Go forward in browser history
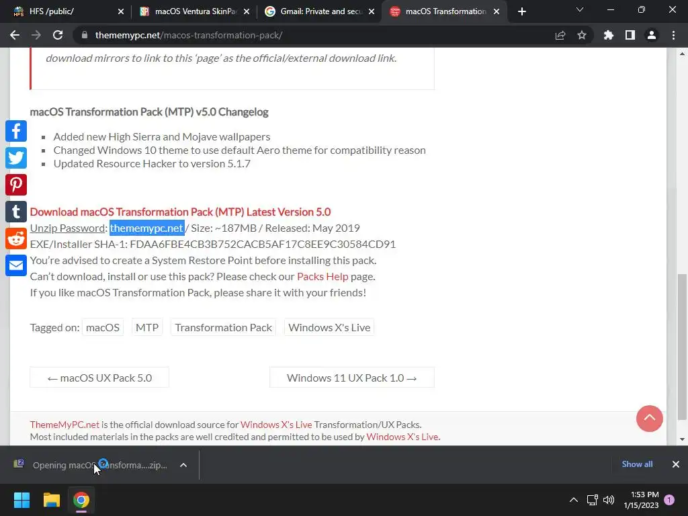The height and width of the screenshot is (516, 688). [x=36, y=35]
